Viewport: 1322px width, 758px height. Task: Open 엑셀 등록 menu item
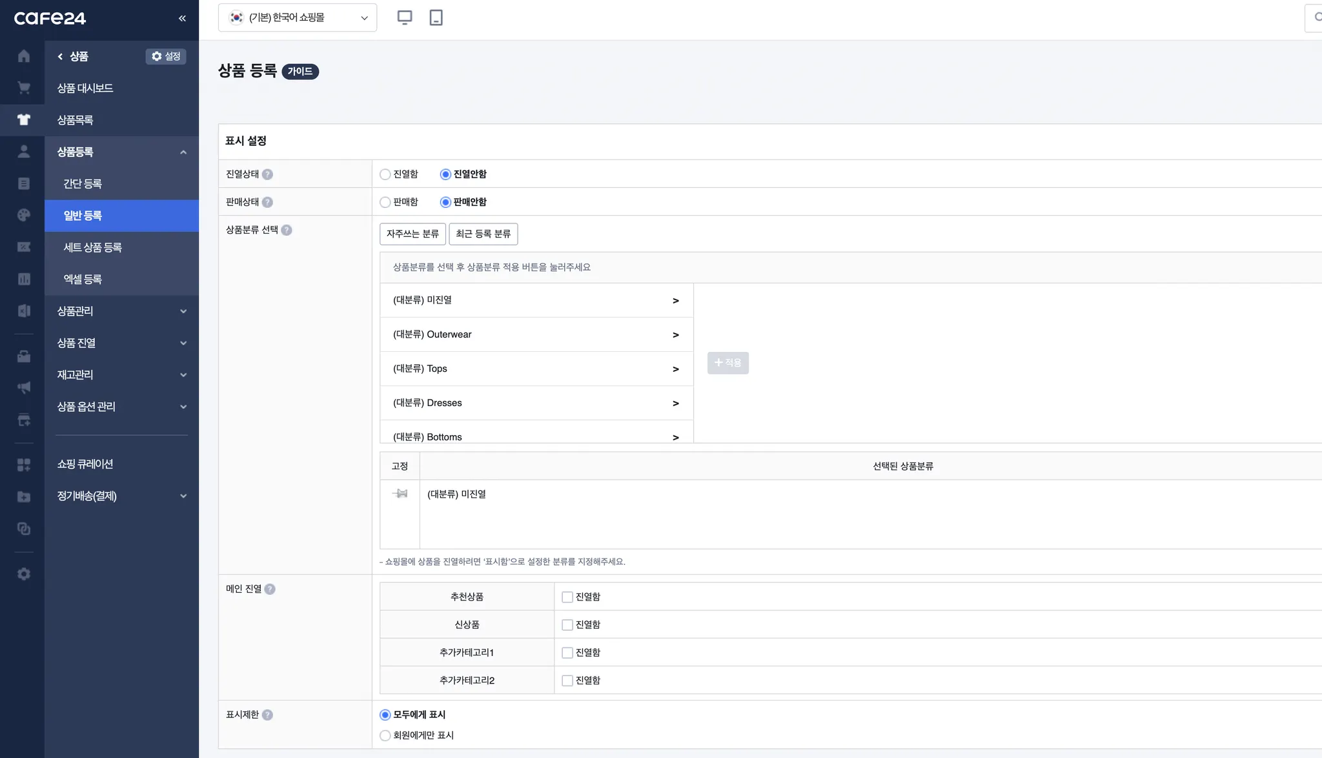click(x=83, y=280)
